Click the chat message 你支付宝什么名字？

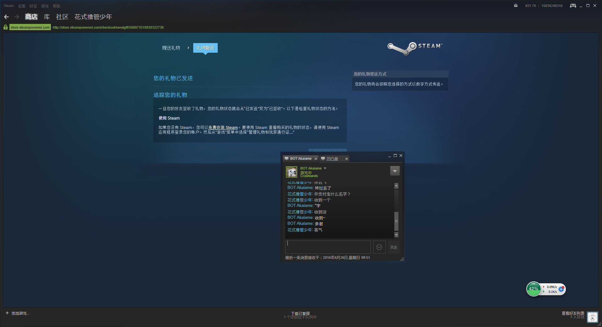(x=332, y=194)
